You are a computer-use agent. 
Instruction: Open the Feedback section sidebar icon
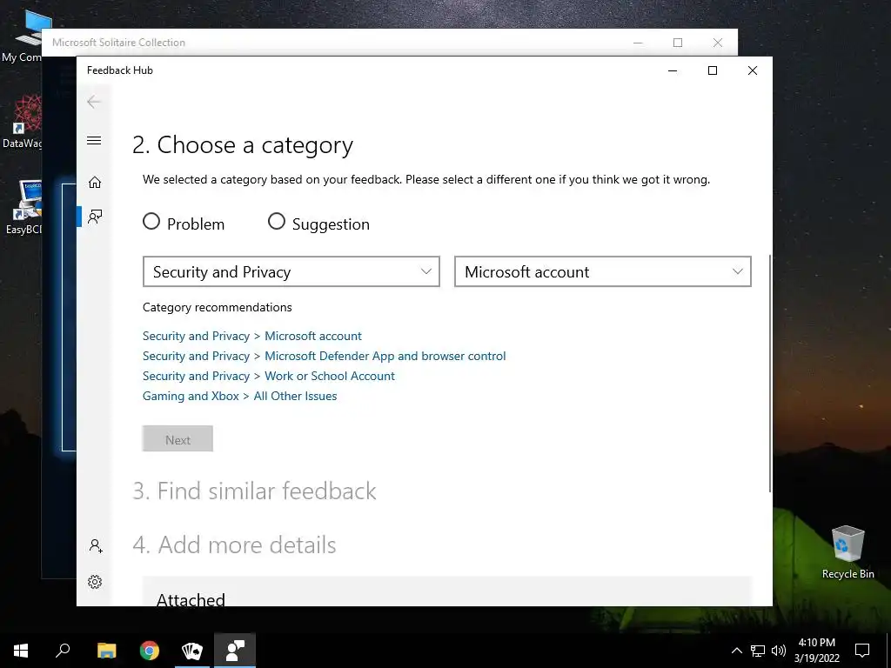(x=95, y=217)
